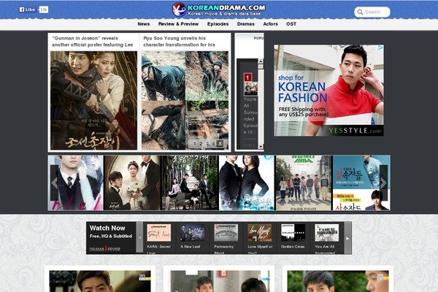Open first carousel poster with schoolboy in tie
This screenshot has height=292, width=438.
(76, 182)
